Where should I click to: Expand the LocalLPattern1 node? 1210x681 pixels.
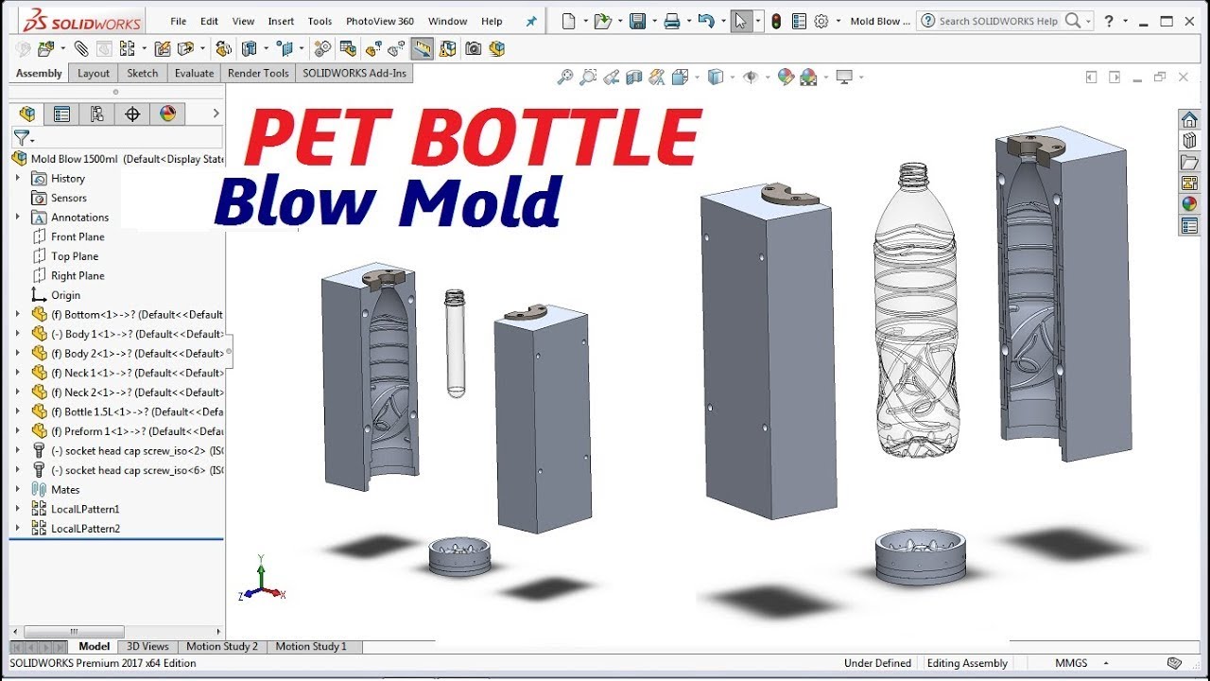tap(17, 509)
